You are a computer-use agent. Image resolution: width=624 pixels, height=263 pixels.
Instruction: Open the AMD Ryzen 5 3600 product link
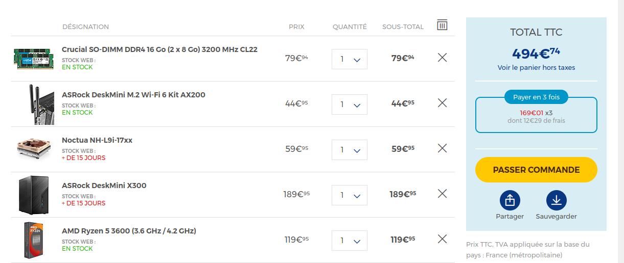(129, 231)
